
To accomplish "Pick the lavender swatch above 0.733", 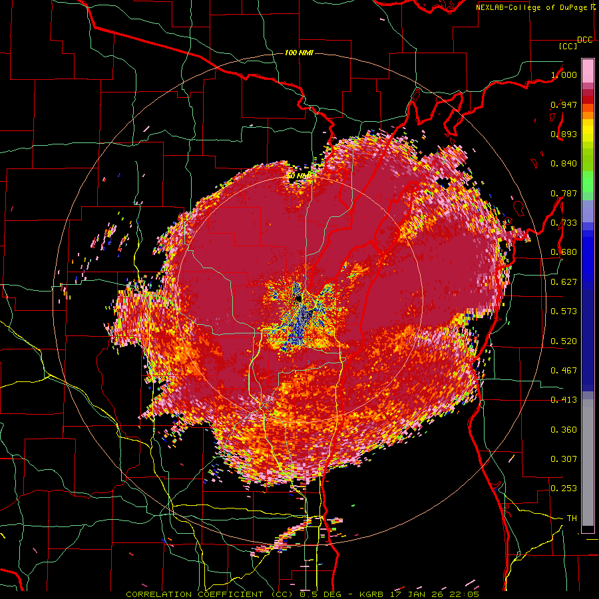I will 588,211.
